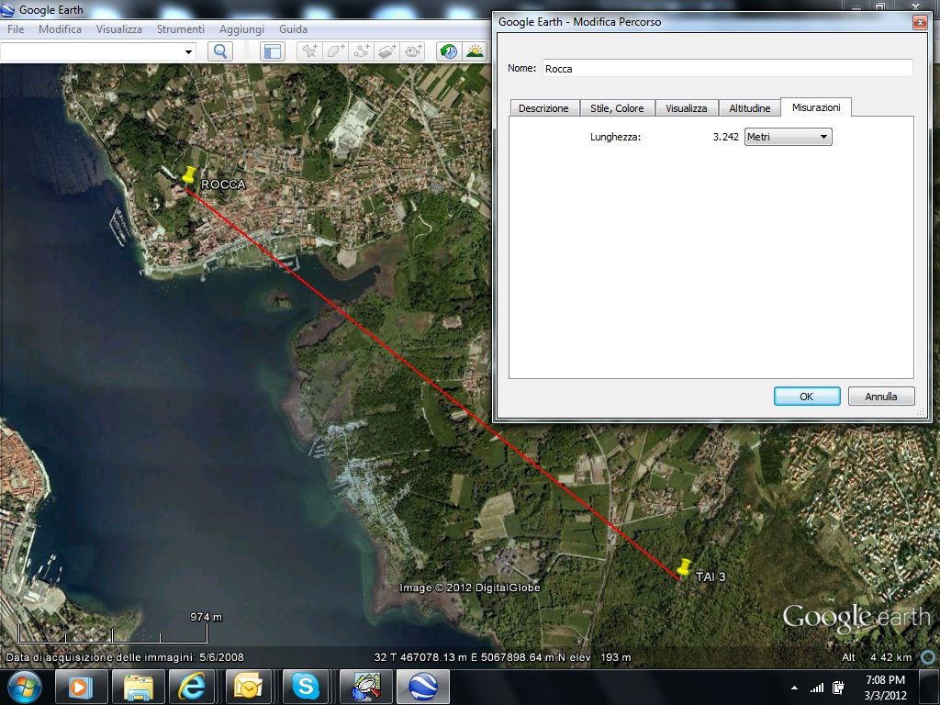Click the OK button
The height and width of the screenshot is (705, 940).
pos(806,397)
